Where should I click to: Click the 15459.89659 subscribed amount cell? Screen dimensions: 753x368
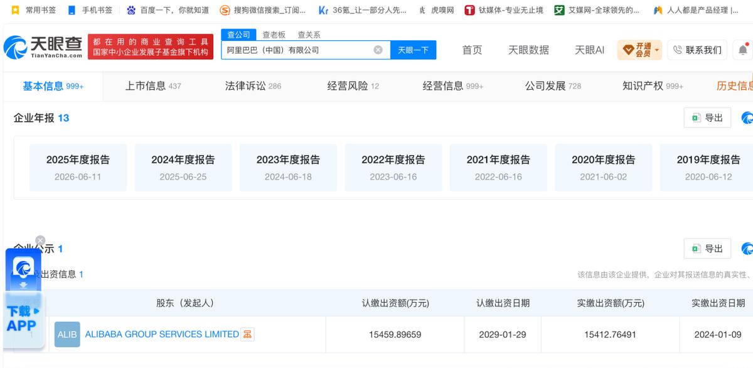(x=395, y=334)
